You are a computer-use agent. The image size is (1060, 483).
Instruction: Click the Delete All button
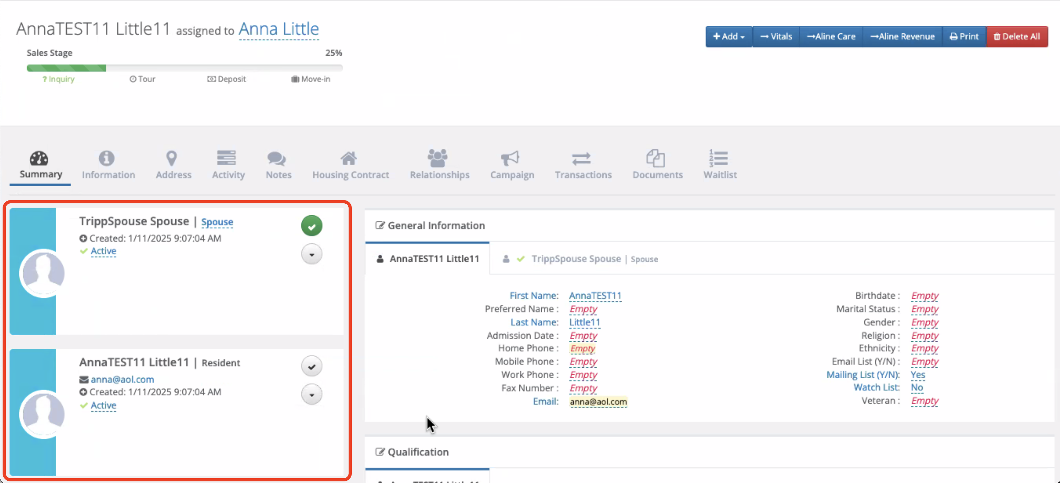(x=1017, y=37)
